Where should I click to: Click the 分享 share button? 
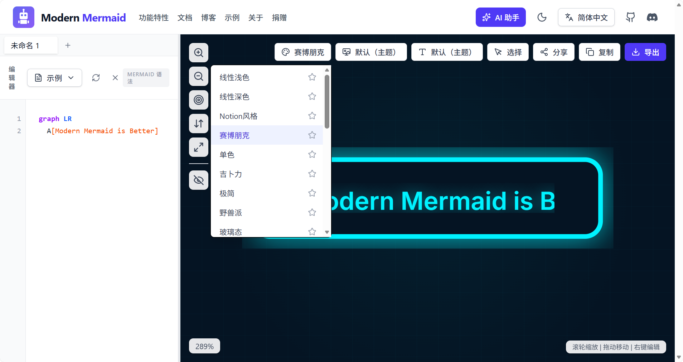point(554,52)
